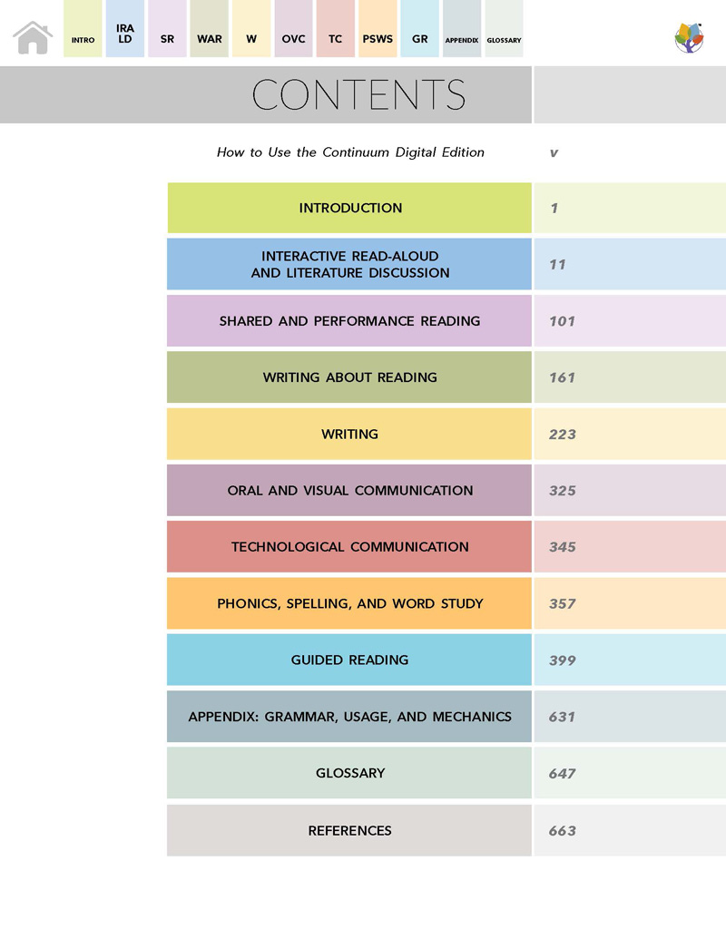
Task: Open the GLOSSARY tab at top
Action: (504, 30)
